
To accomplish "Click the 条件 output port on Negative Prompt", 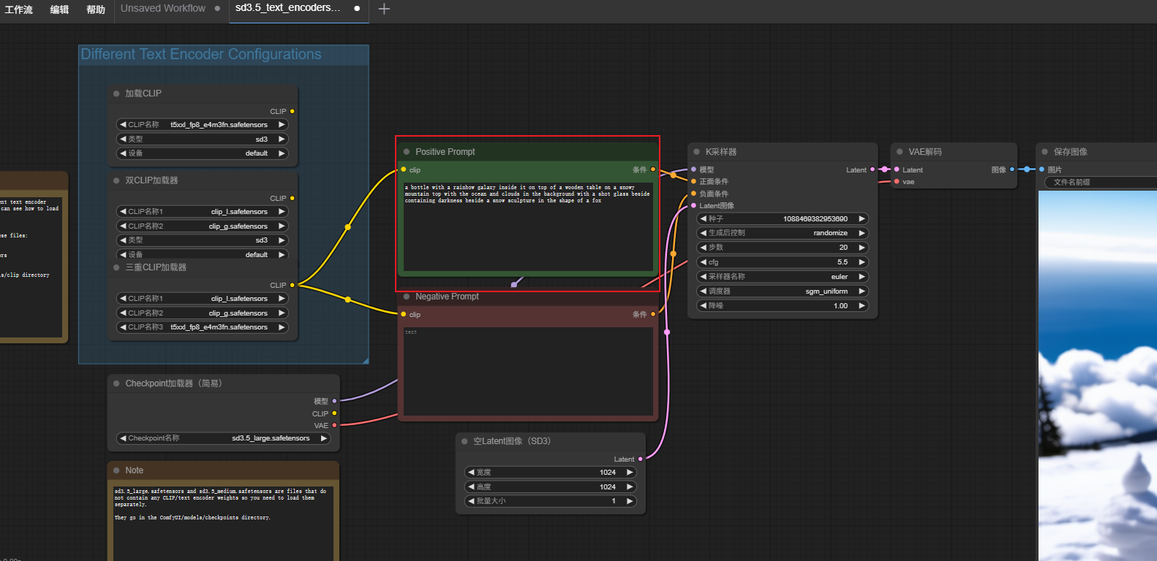I will pyautogui.click(x=653, y=314).
